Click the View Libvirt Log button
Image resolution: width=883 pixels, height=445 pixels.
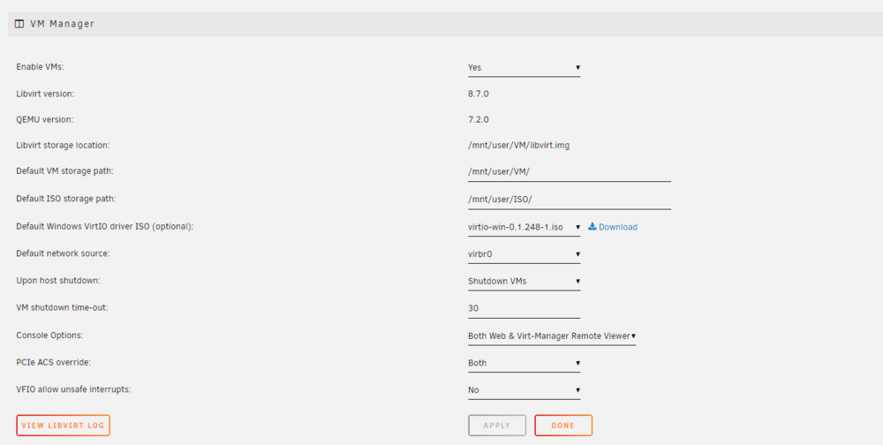(x=63, y=426)
